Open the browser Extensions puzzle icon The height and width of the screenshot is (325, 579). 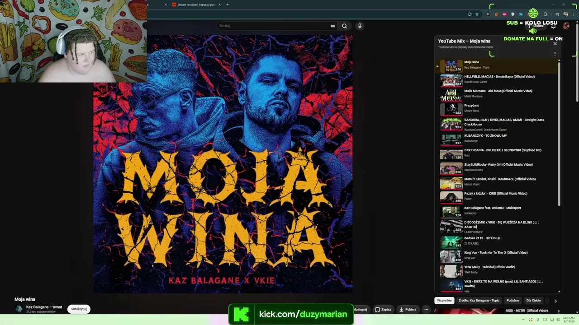click(x=545, y=14)
